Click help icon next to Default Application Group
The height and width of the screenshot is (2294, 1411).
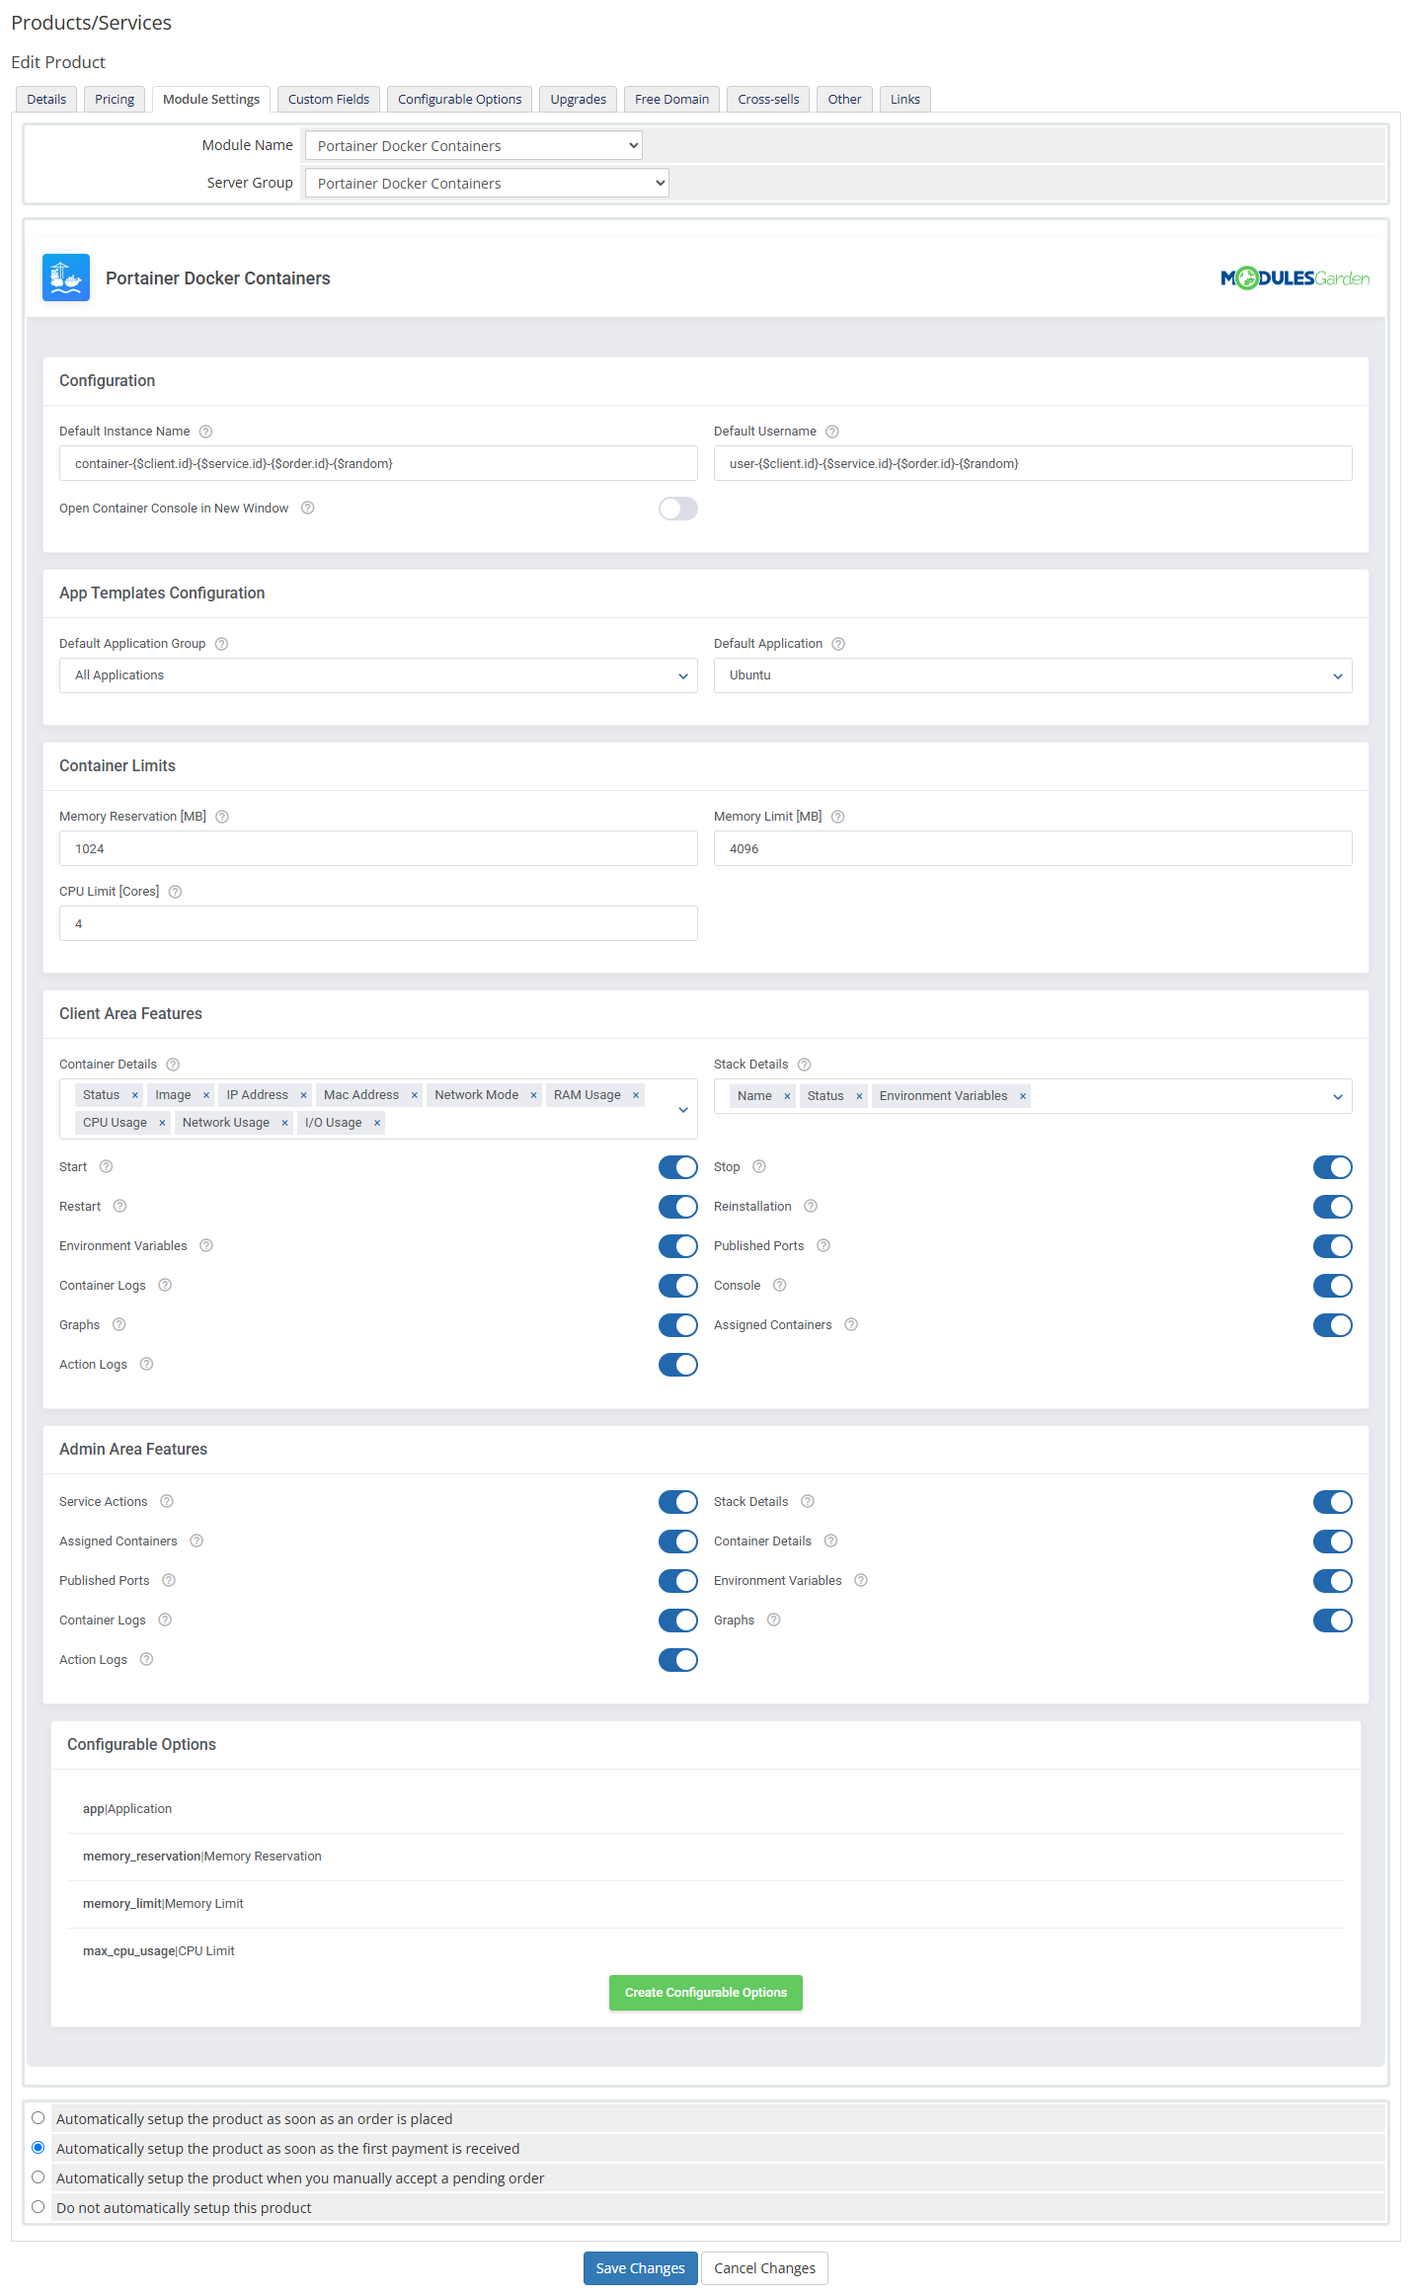pyautogui.click(x=222, y=644)
